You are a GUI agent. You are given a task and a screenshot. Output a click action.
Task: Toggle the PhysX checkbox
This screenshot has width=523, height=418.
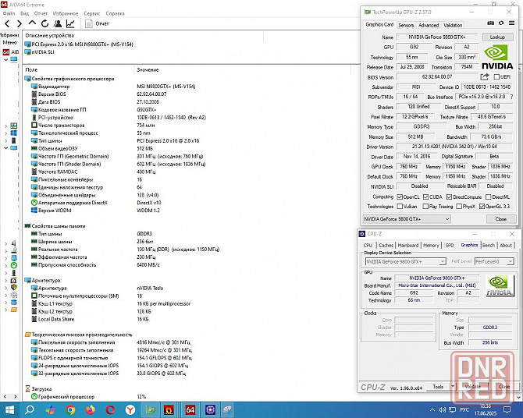(459, 207)
